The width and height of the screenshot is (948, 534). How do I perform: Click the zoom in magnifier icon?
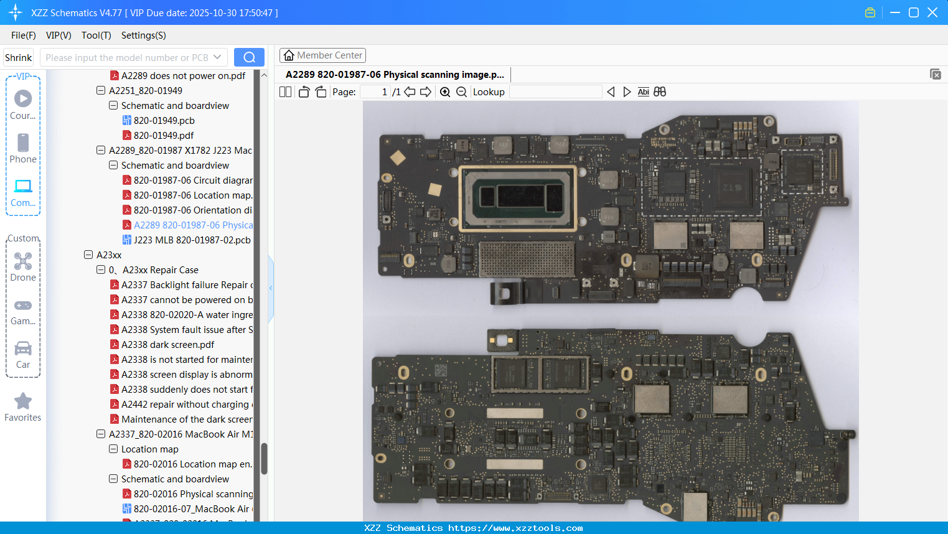point(445,92)
